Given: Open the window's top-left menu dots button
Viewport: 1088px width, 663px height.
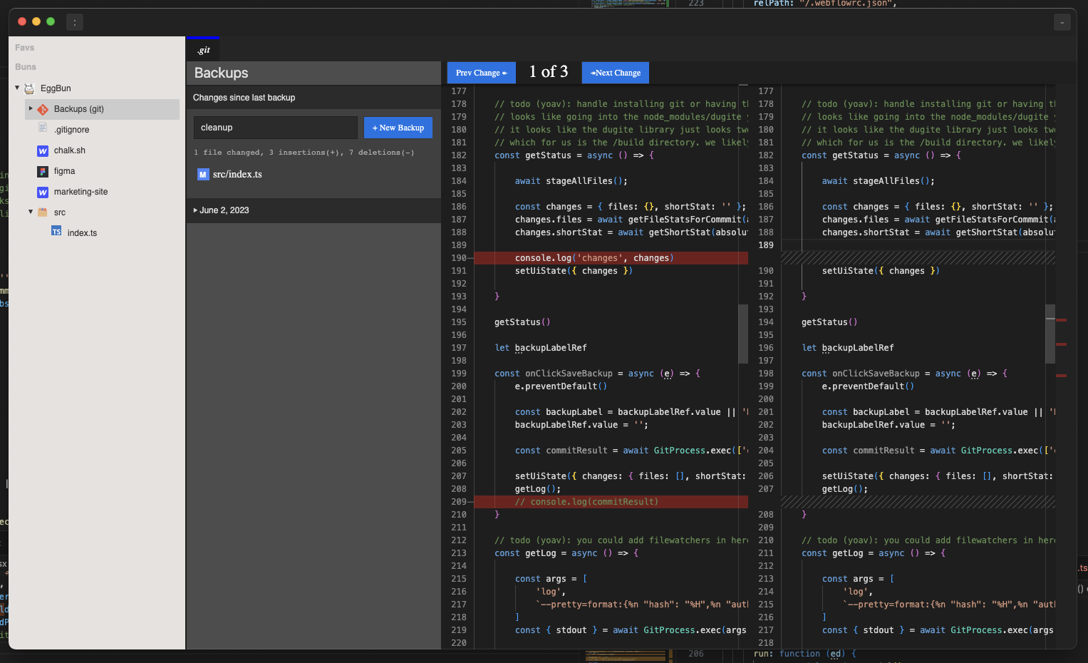Looking at the screenshot, I should point(75,22).
